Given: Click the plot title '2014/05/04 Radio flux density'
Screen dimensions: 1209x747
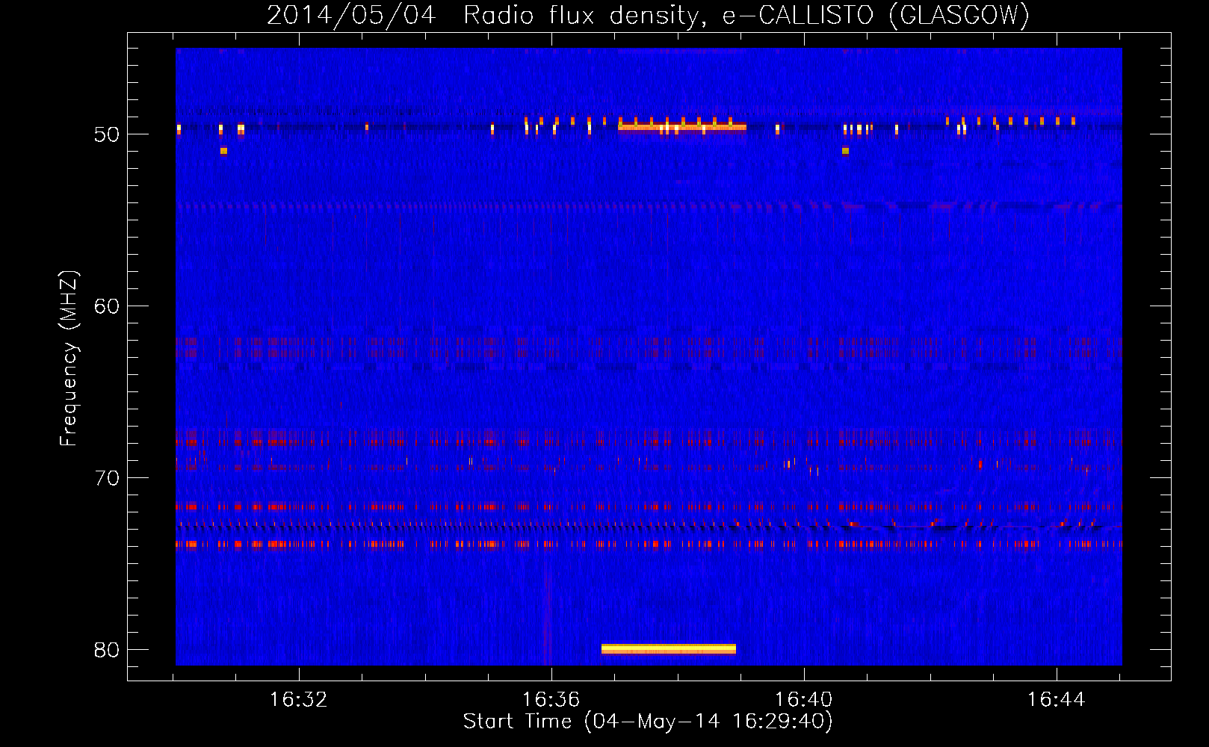Looking at the screenshot, I should pos(648,15).
